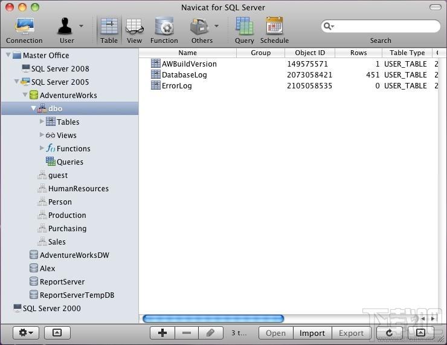Select the ErrorLog table name

click(177, 86)
